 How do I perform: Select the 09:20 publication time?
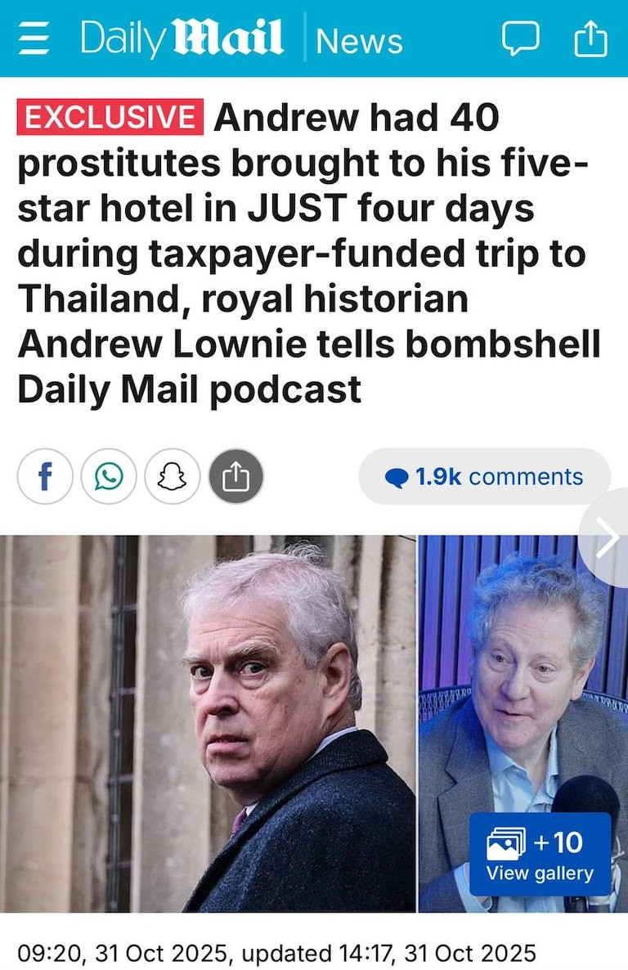[x=51, y=954]
